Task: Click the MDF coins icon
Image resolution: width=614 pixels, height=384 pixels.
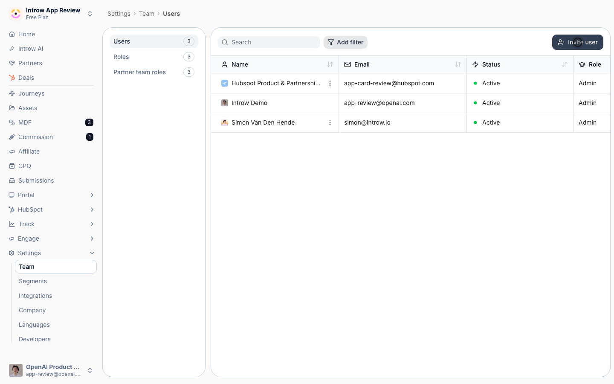Action: (x=12, y=122)
